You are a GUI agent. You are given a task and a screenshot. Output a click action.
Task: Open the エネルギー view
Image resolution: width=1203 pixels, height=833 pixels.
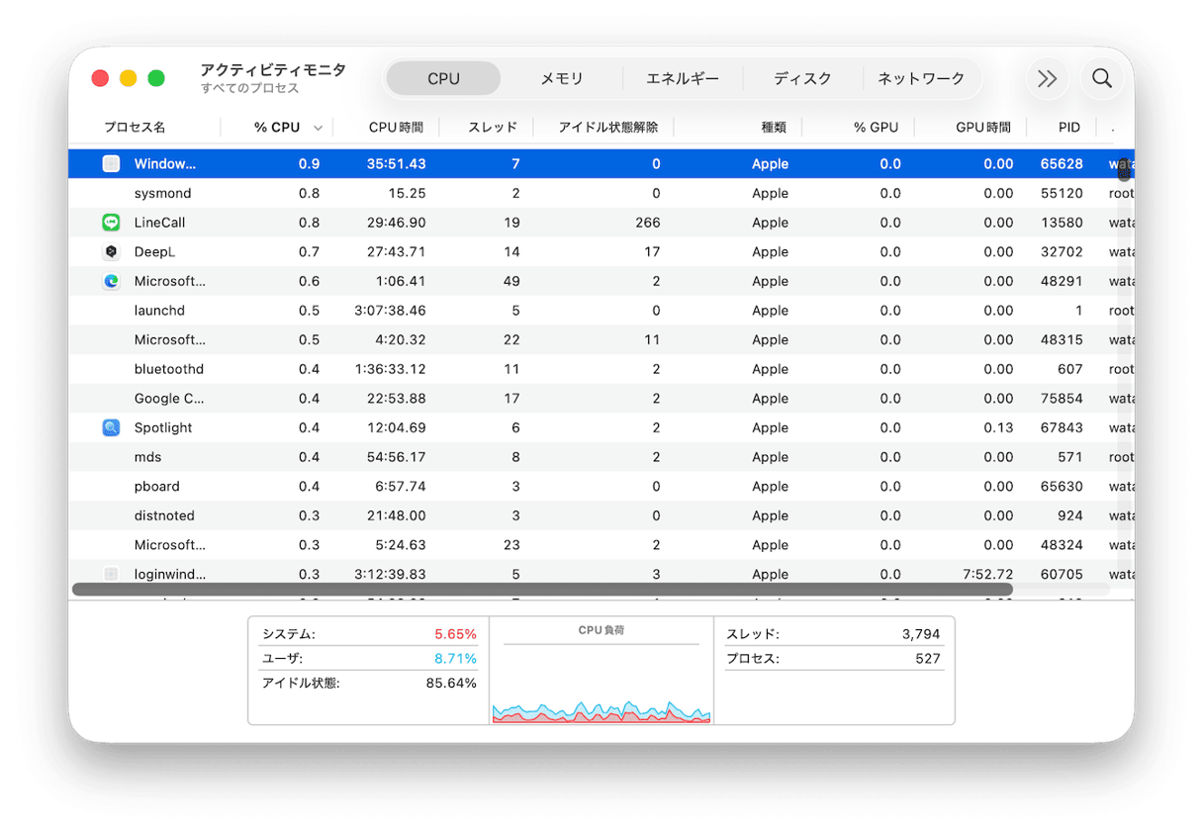click(x=683, y=78)
